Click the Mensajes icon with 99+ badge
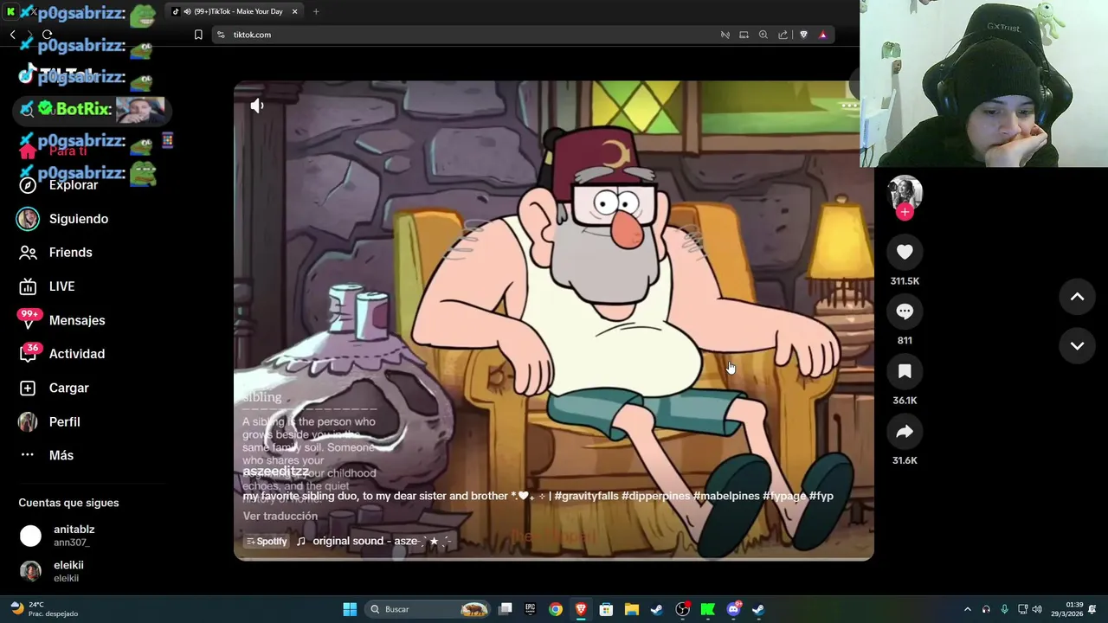 (x=29, y=319)
